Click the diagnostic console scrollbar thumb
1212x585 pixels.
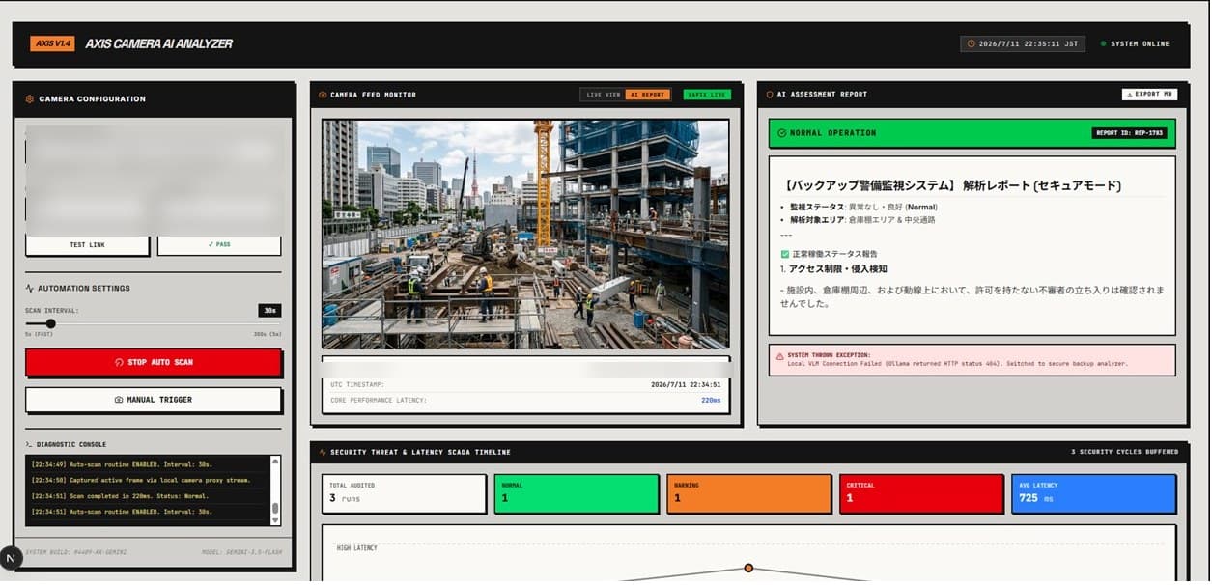tap(275, 508)
